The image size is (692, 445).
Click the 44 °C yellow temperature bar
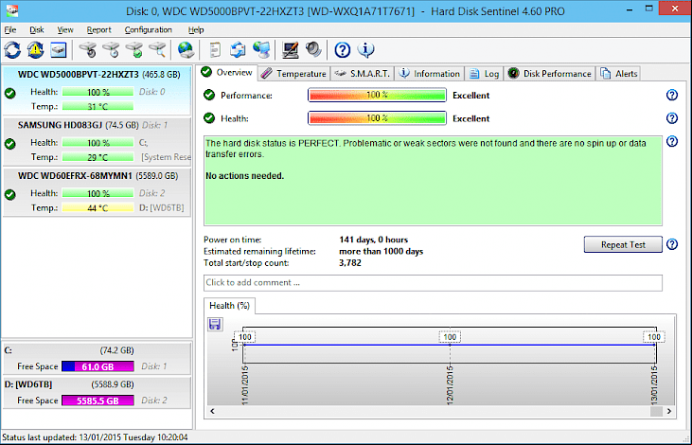98,207
